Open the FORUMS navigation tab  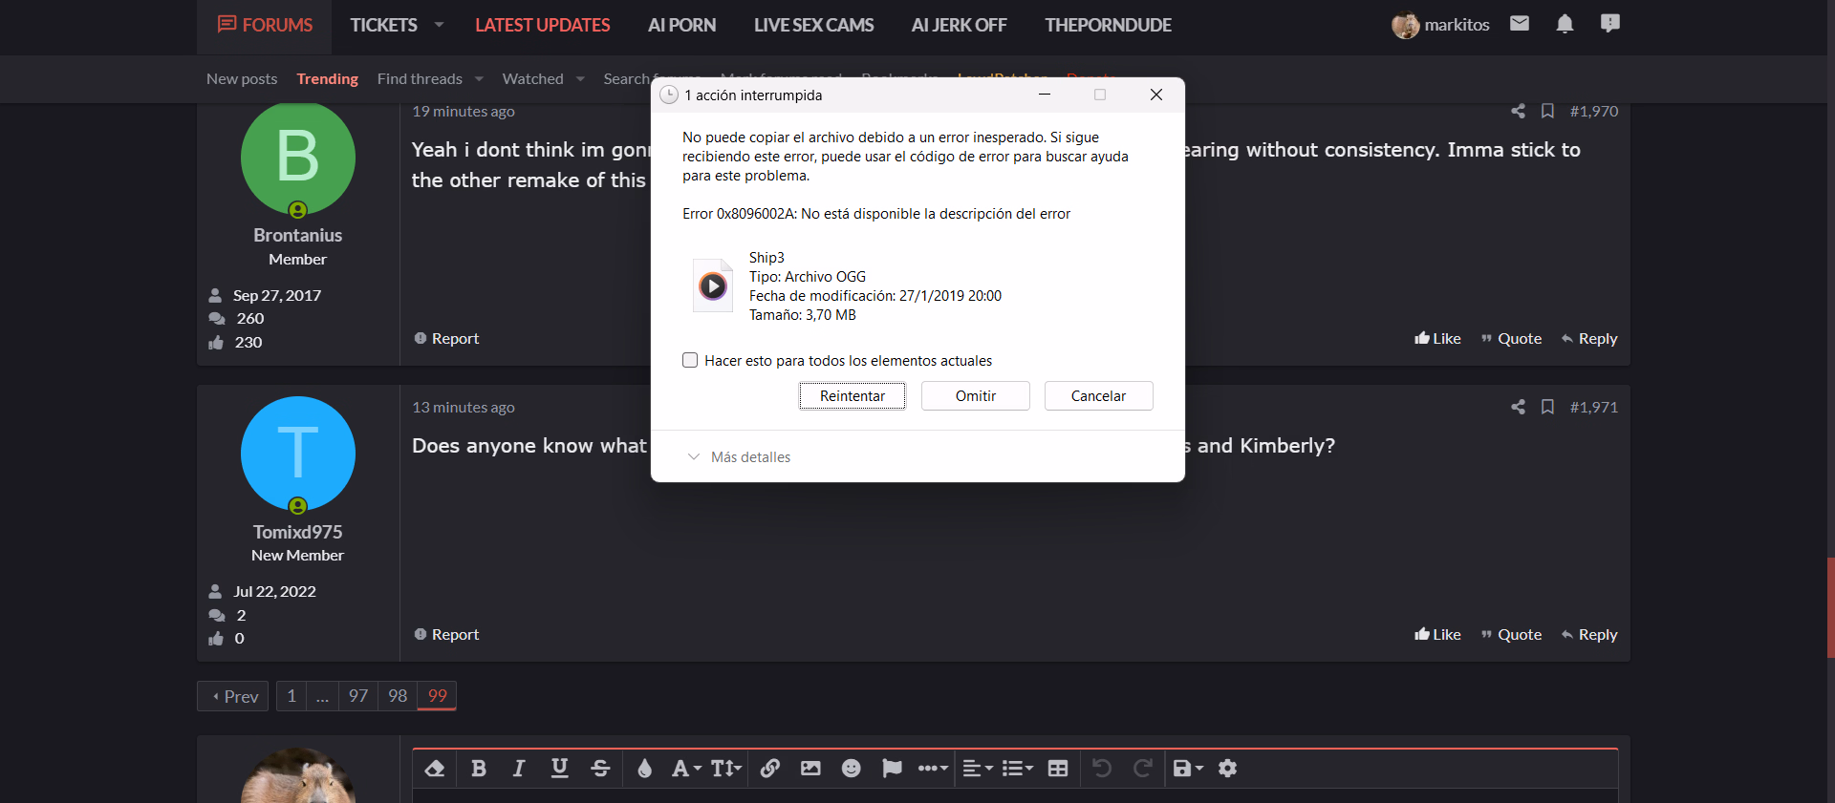[x=265, y=26]
